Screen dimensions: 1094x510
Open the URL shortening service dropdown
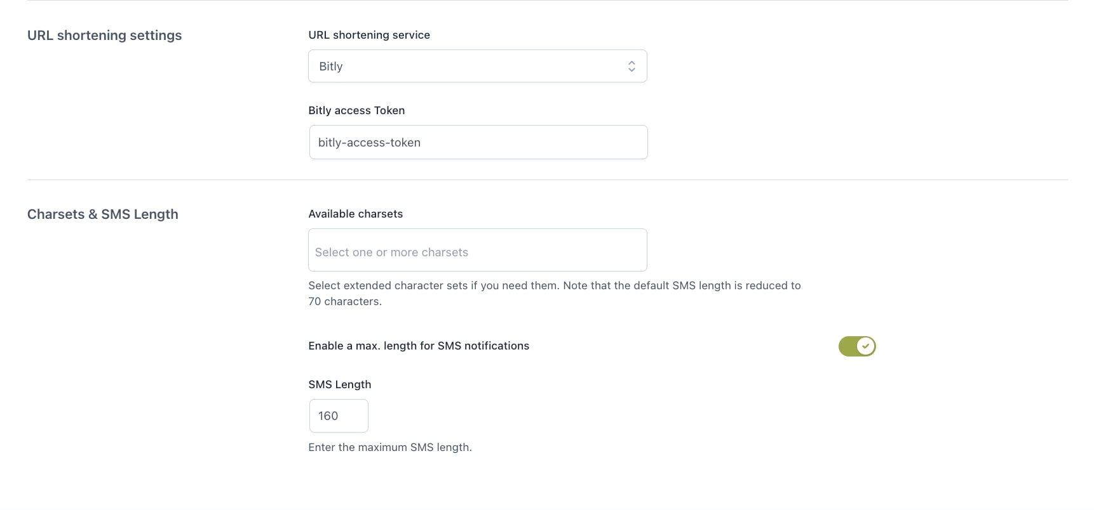[476, 66]
